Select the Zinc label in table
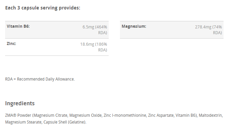Screen dimensions: 230x133 click(11, 44)
